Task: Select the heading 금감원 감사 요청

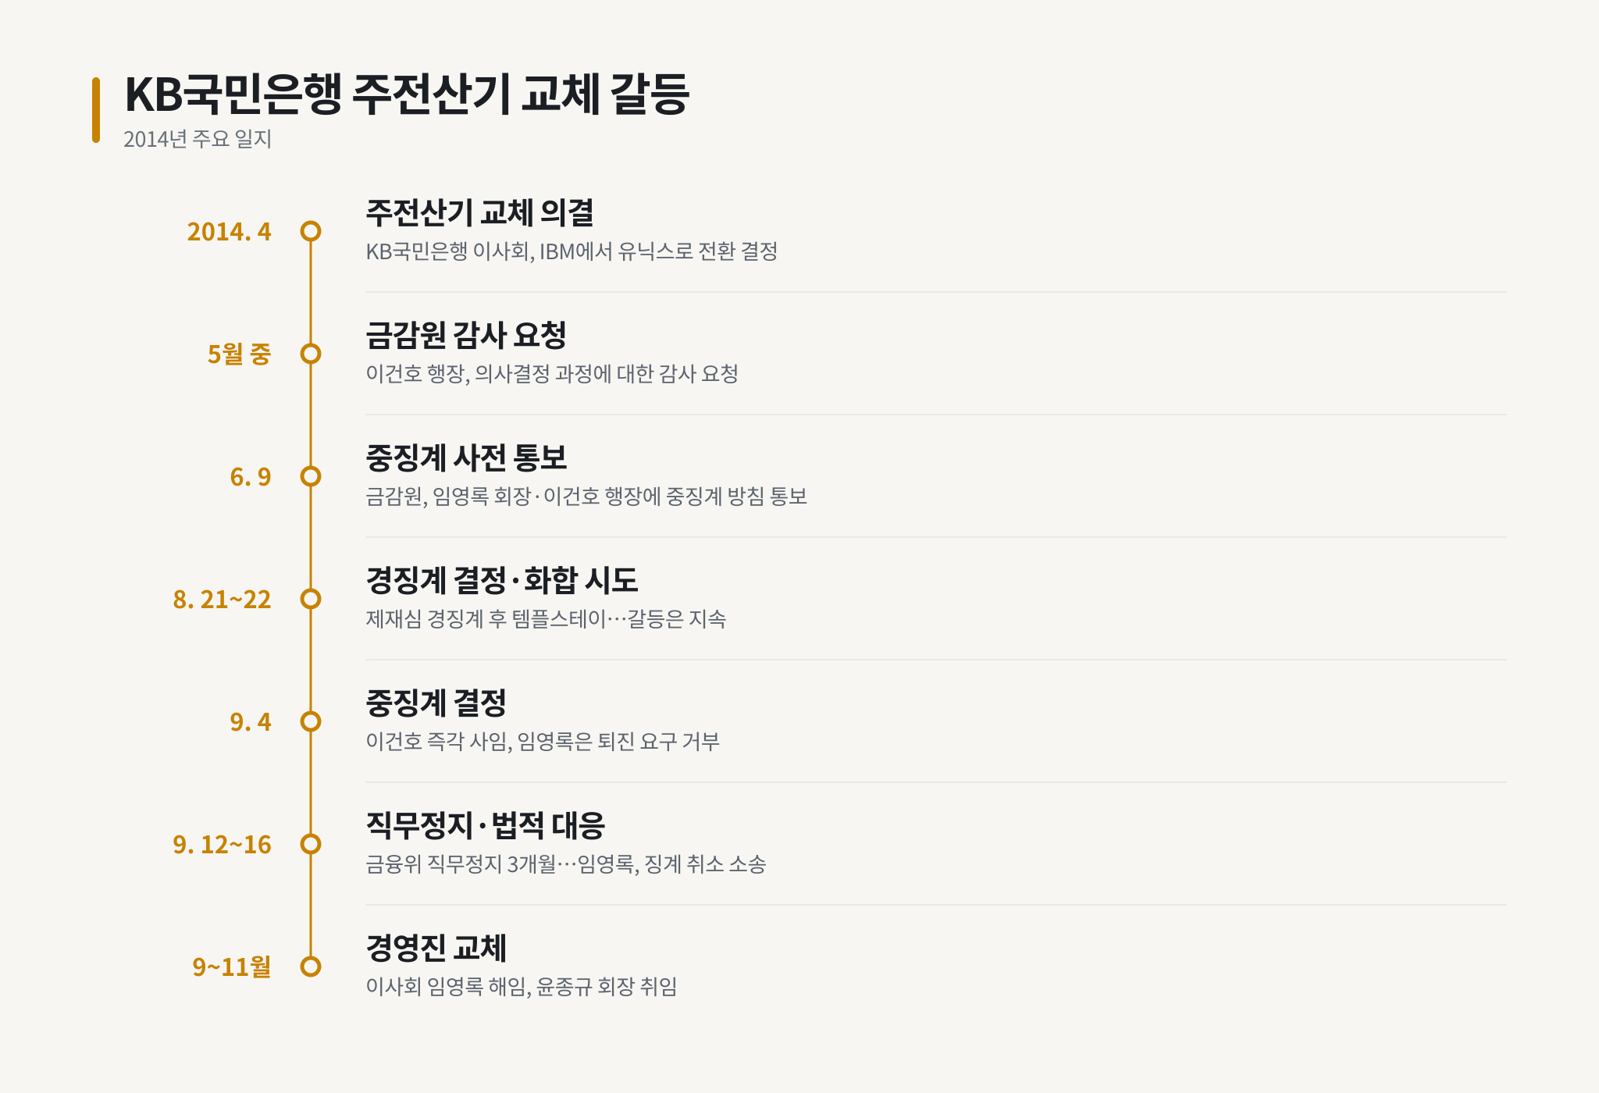Action: (466, 335)
